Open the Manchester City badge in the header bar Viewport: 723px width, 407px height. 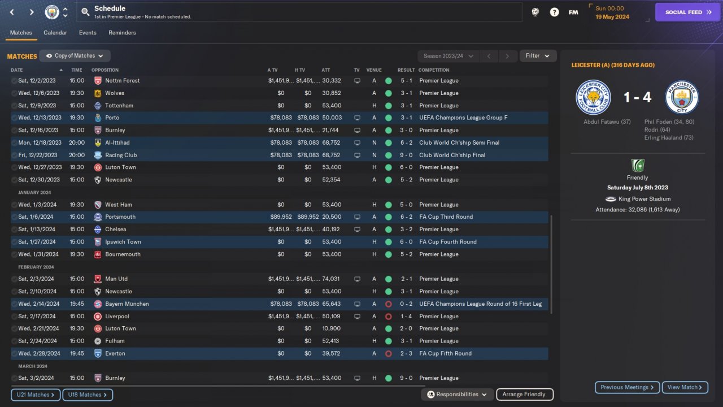coord(51,12)
